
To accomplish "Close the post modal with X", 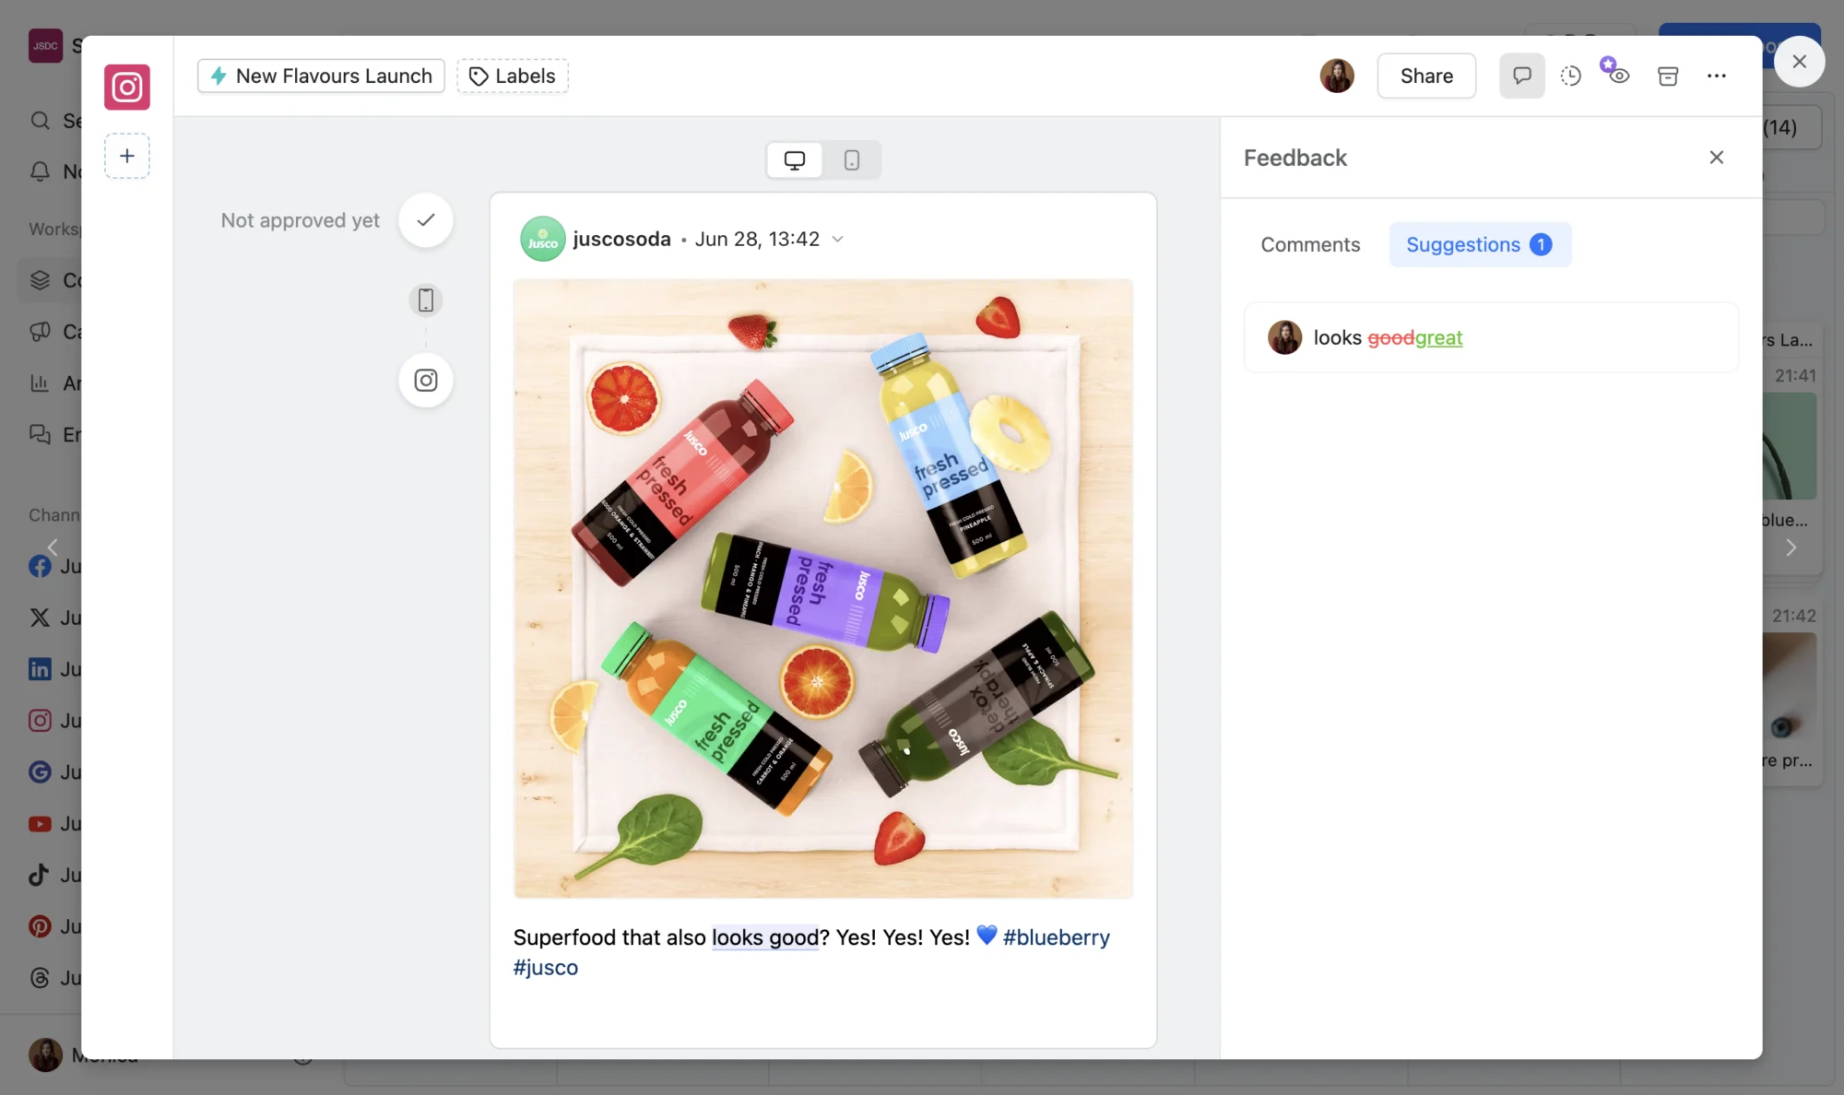I will coord(1799,62).
